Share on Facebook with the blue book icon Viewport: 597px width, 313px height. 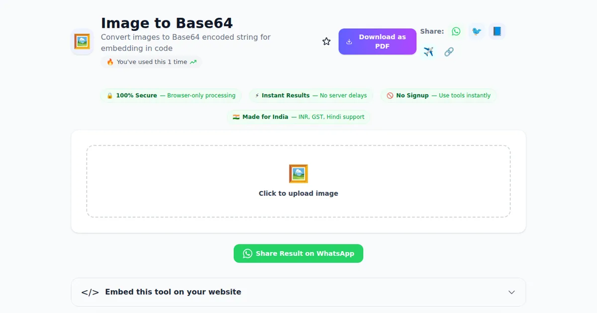pos(497,31)
